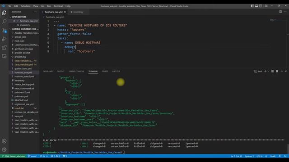Open README.md in the explorer

24,100
